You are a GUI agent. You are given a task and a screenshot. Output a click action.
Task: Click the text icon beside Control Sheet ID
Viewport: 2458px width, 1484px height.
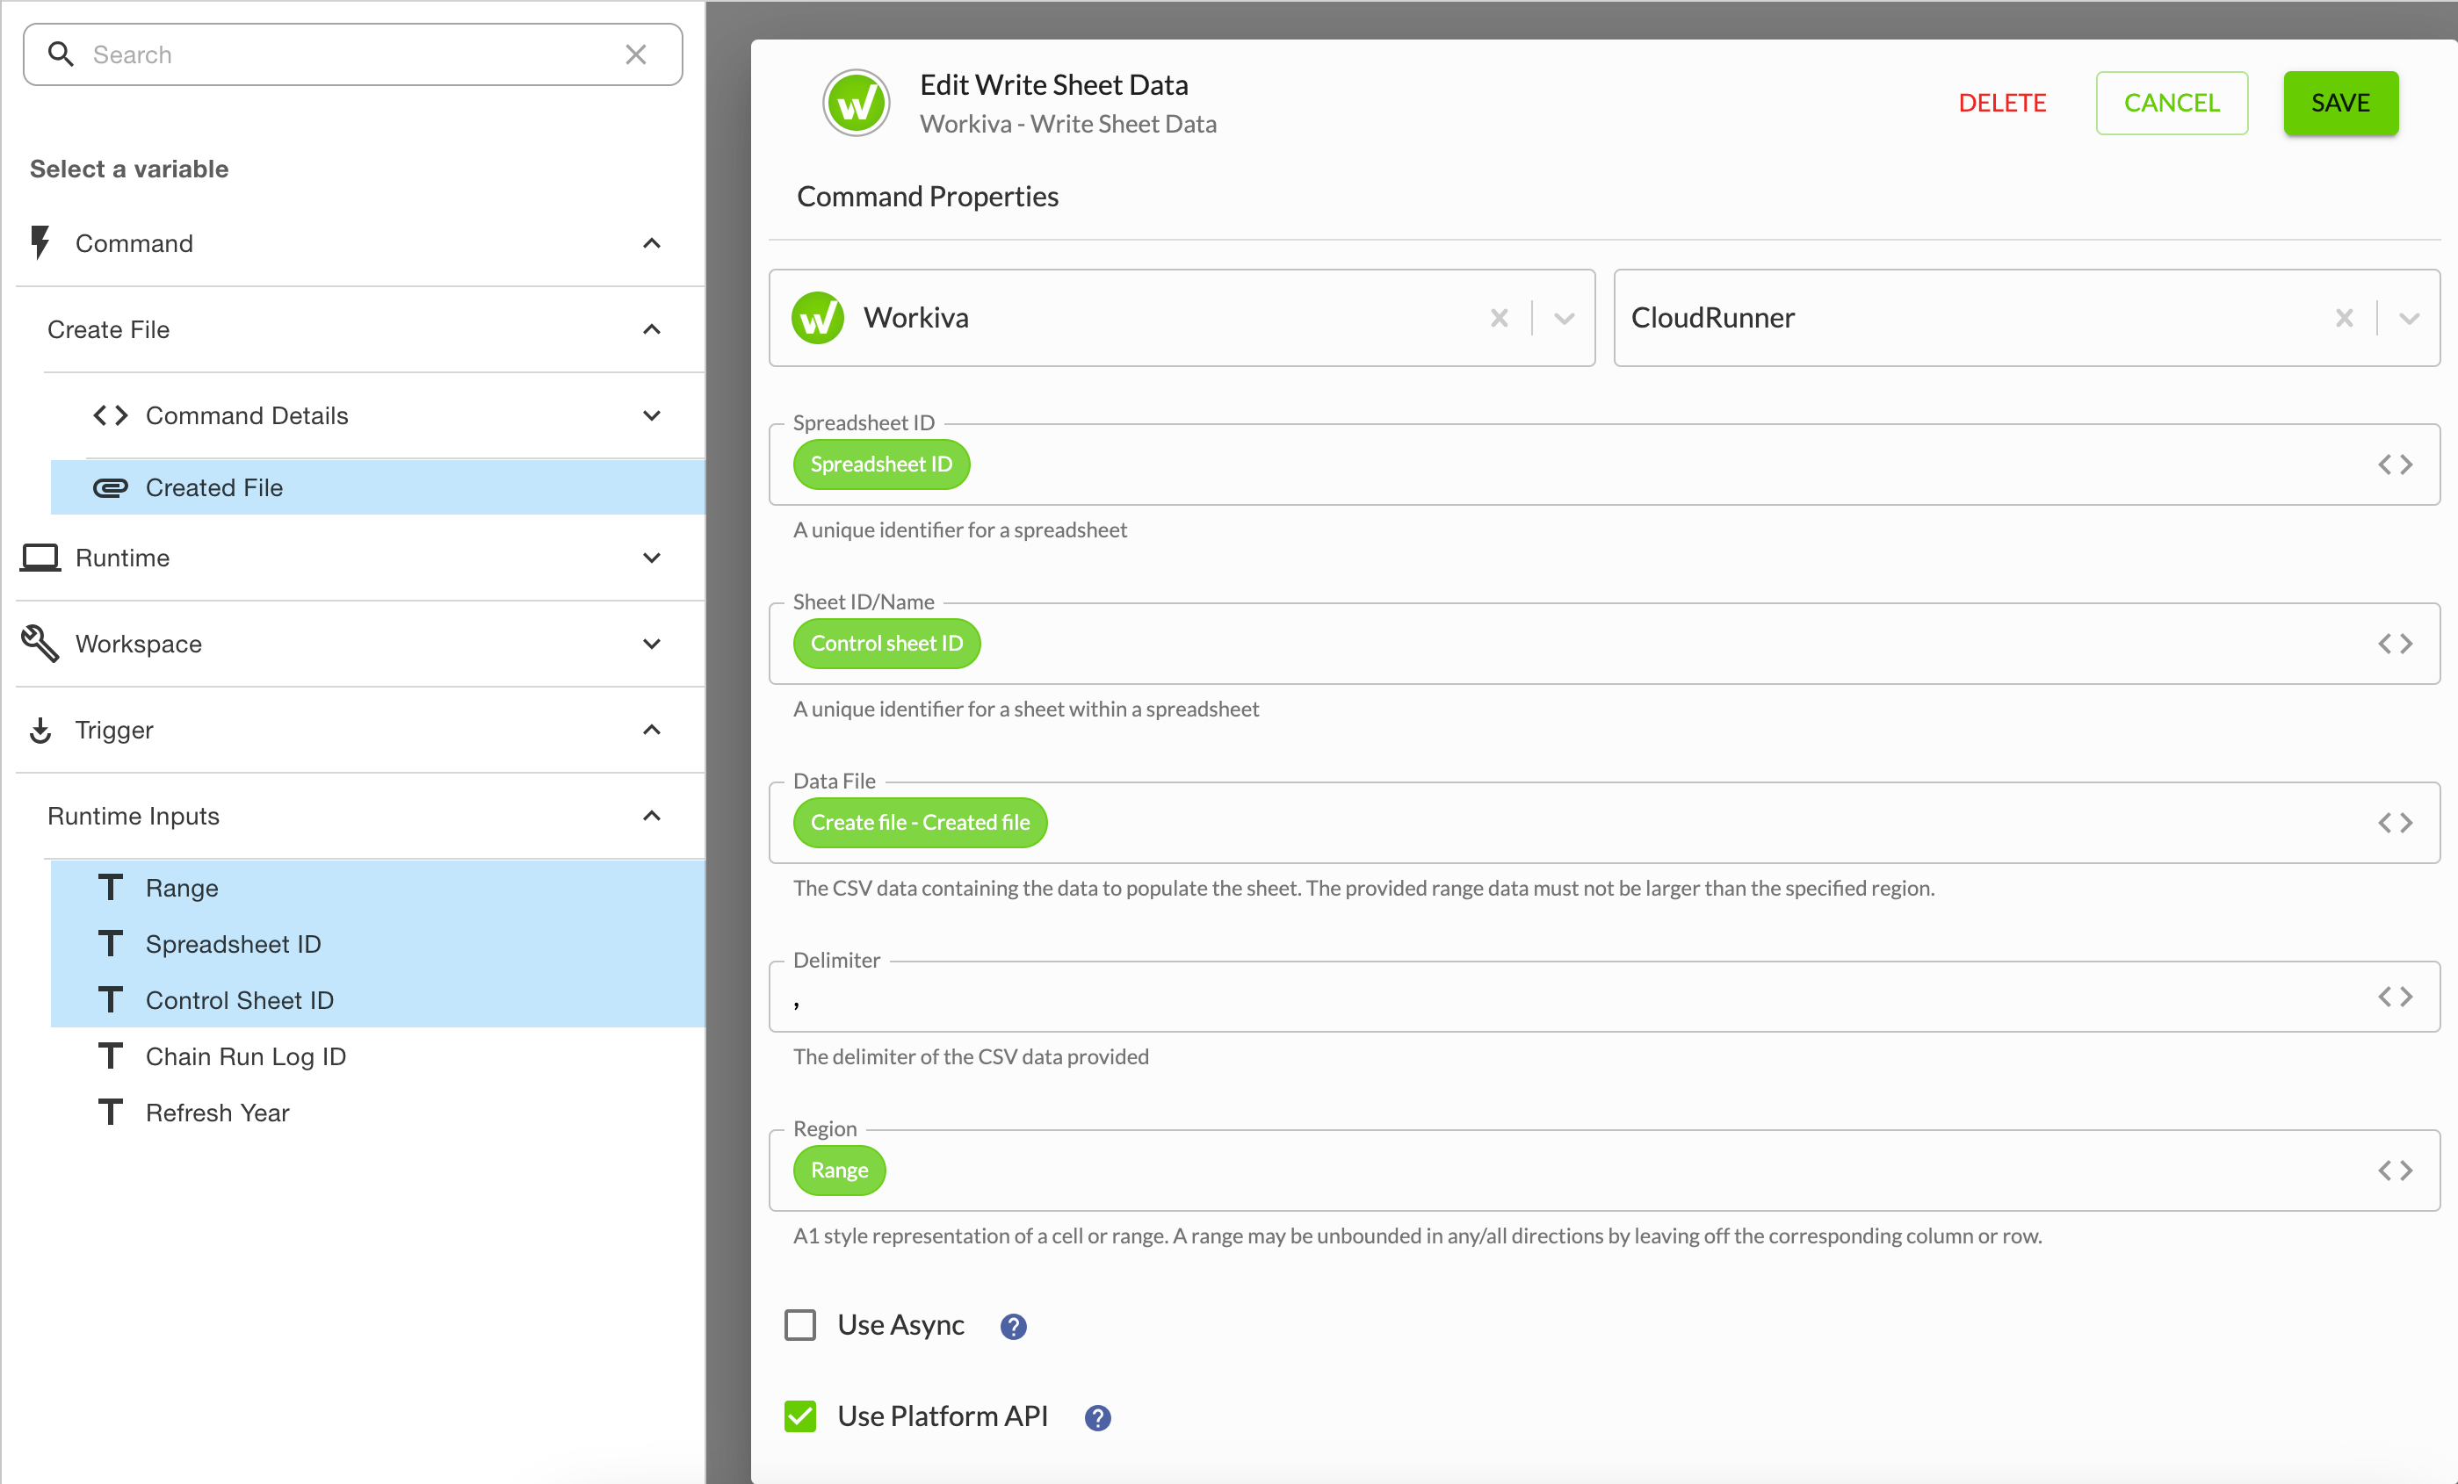tap(111, 999)
